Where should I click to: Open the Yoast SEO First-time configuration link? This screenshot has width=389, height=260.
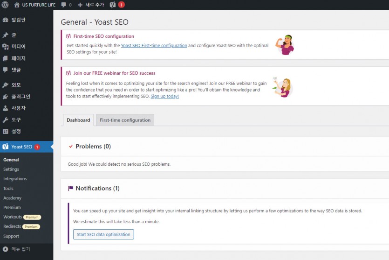154,46
